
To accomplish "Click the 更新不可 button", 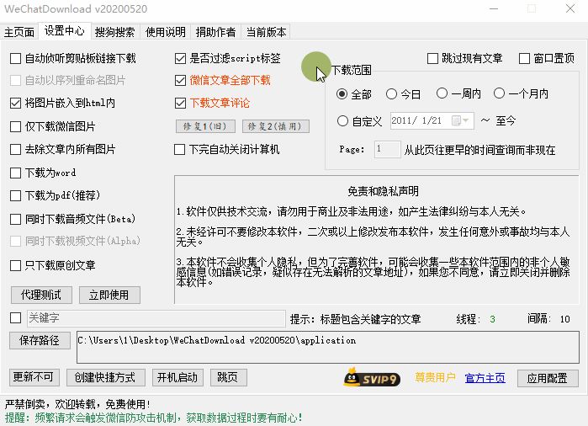I will (x=34, y=377).
